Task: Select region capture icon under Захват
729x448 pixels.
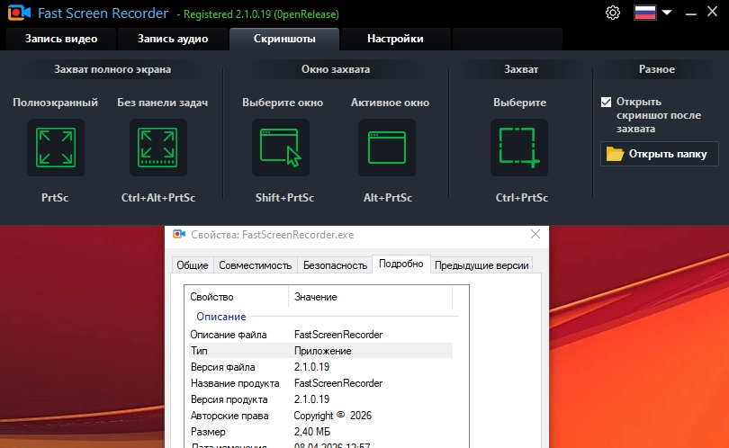Action: pyautogui.click(x=519, y=148)
